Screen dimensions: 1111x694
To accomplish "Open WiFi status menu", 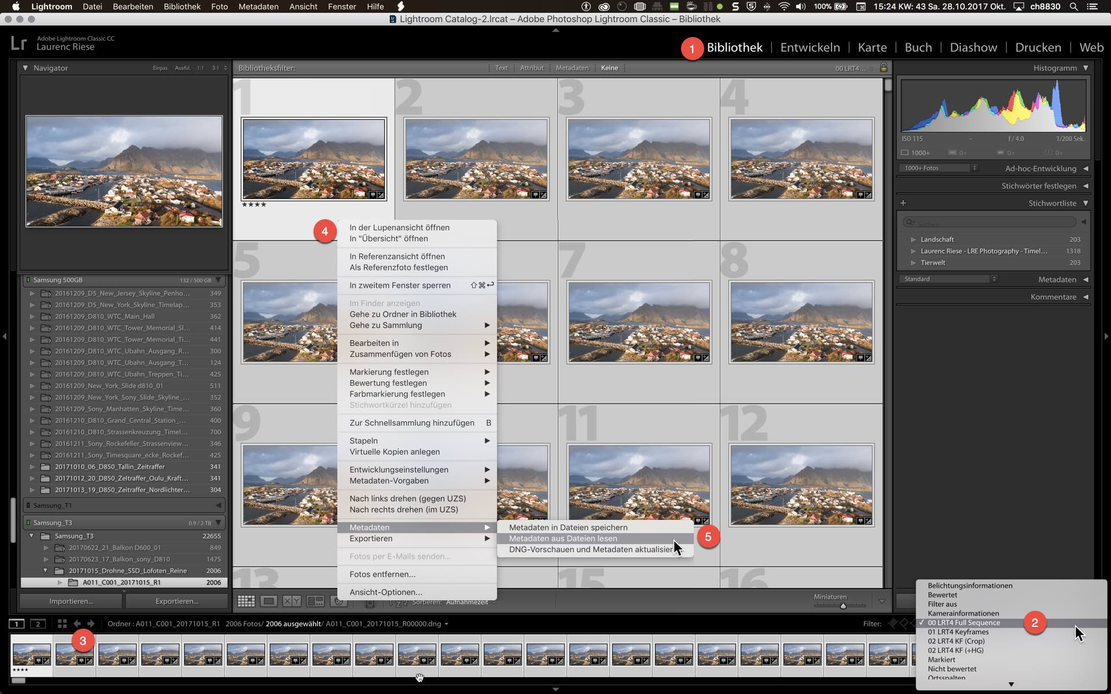I will tap(784, 6).
